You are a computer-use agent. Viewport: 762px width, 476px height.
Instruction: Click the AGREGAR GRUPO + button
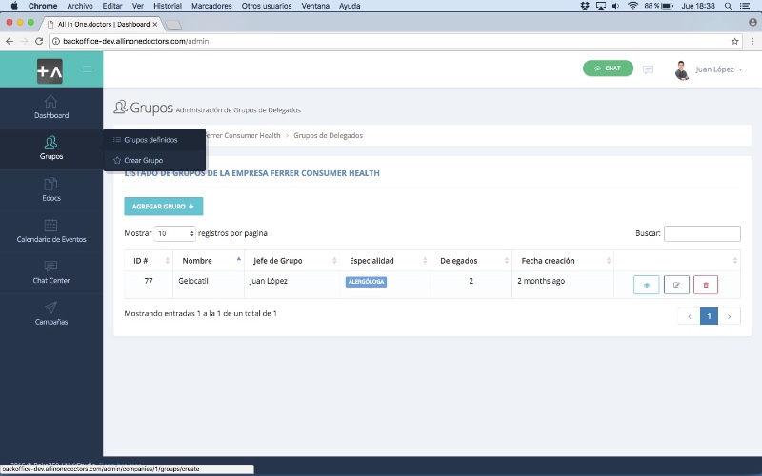click(163, 207)
